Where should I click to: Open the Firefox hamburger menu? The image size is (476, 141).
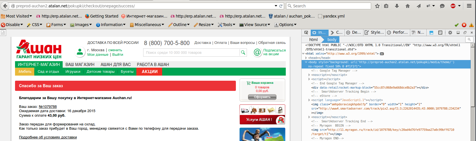point(469,6)
